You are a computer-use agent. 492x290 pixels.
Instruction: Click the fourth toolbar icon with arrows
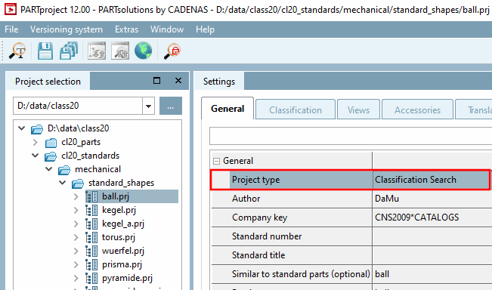tap(97, 51)
